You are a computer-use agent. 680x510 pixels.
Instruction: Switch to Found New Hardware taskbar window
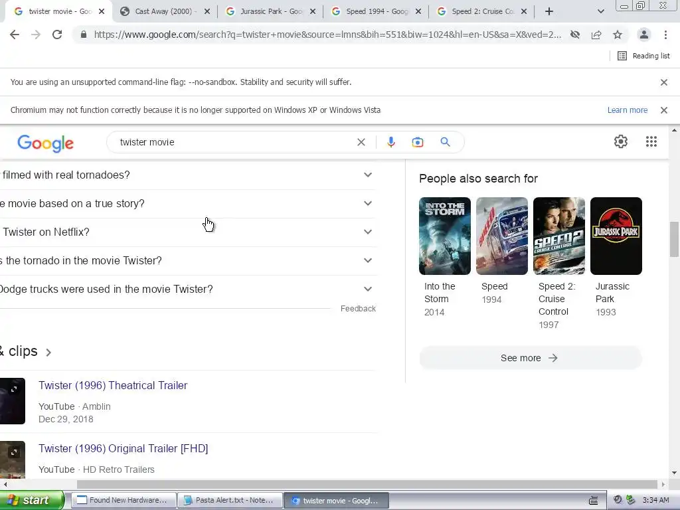click(123, 501)
